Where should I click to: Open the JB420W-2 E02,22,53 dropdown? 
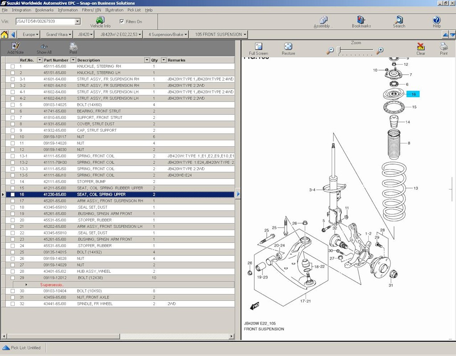120,34
